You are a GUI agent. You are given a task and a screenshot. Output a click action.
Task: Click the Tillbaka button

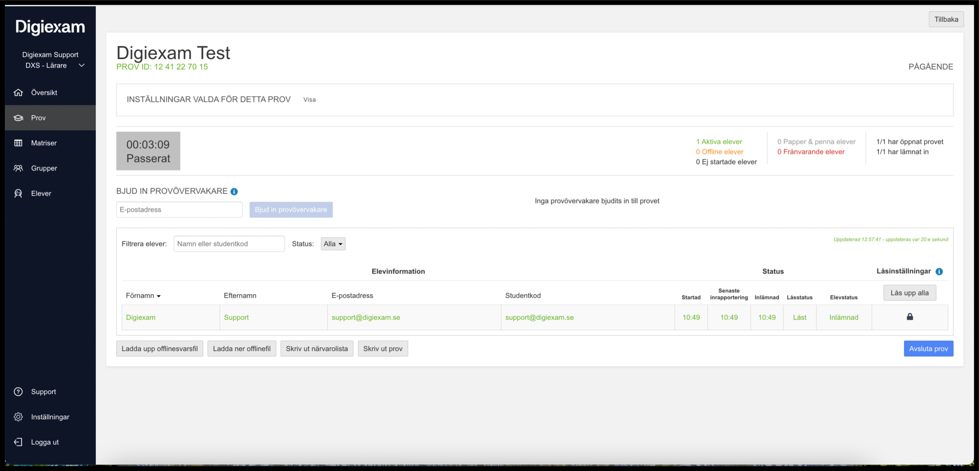[946, 20]
